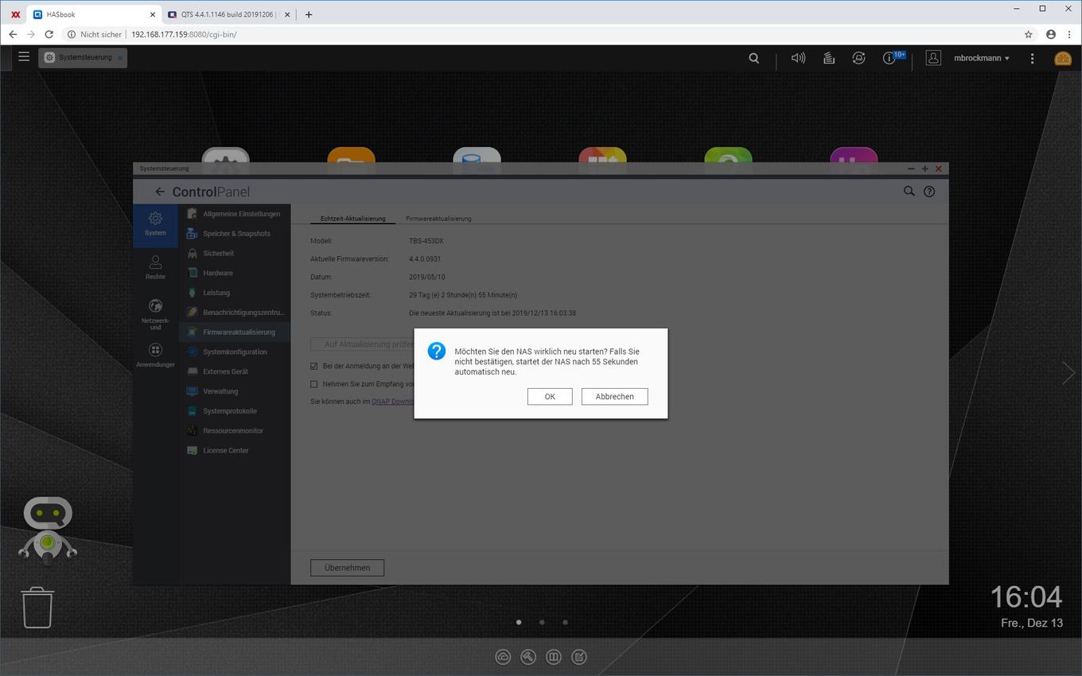The height and width of the screenshot is (676, 1082).
Task: Bookmark page with star icon
Action: 1029,34
